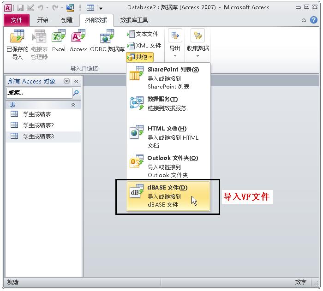Open Customize Quick Access Toolbar dropdown
The height and width of the screenshot is (291, 323).
[x=101, y=8]
